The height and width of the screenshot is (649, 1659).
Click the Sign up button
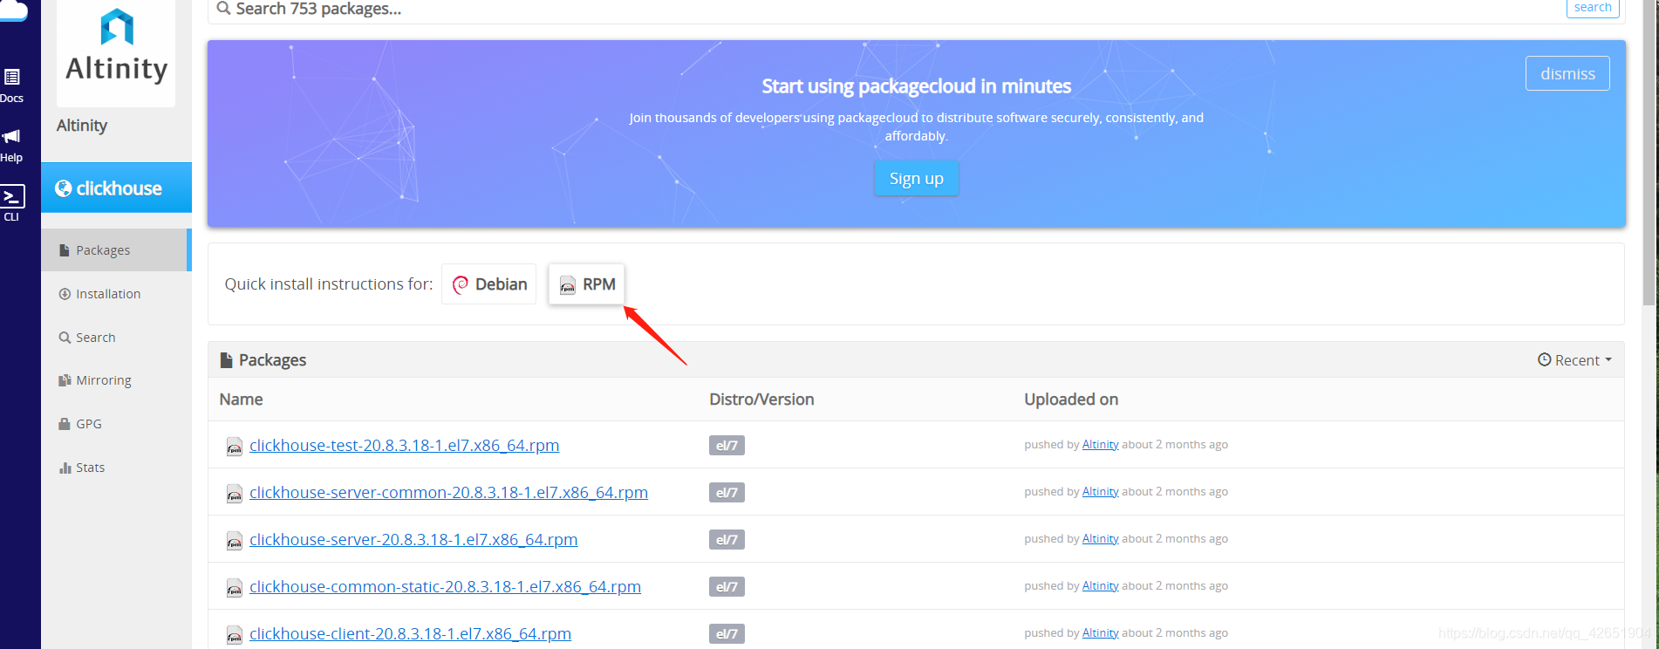(x=916, y=178)
